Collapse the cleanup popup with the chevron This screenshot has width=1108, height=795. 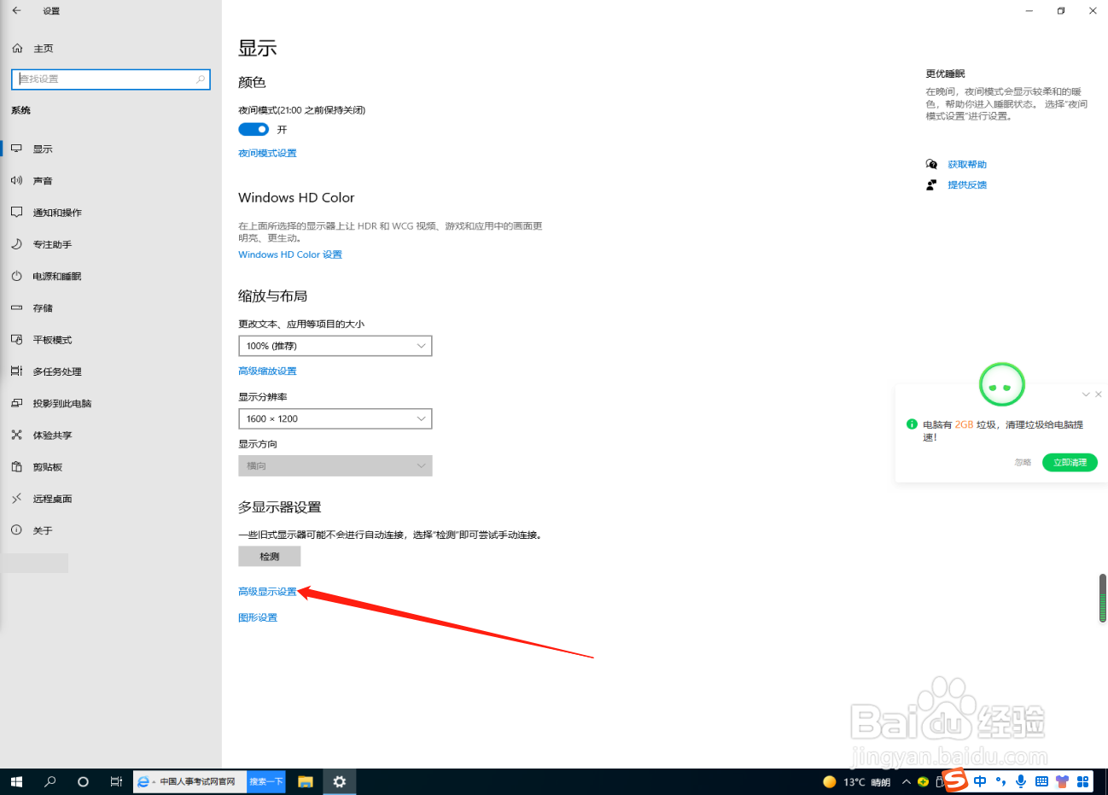1086,395
